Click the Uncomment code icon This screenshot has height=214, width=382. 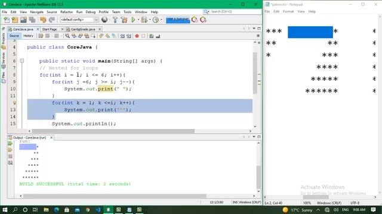tap(158, 36)
